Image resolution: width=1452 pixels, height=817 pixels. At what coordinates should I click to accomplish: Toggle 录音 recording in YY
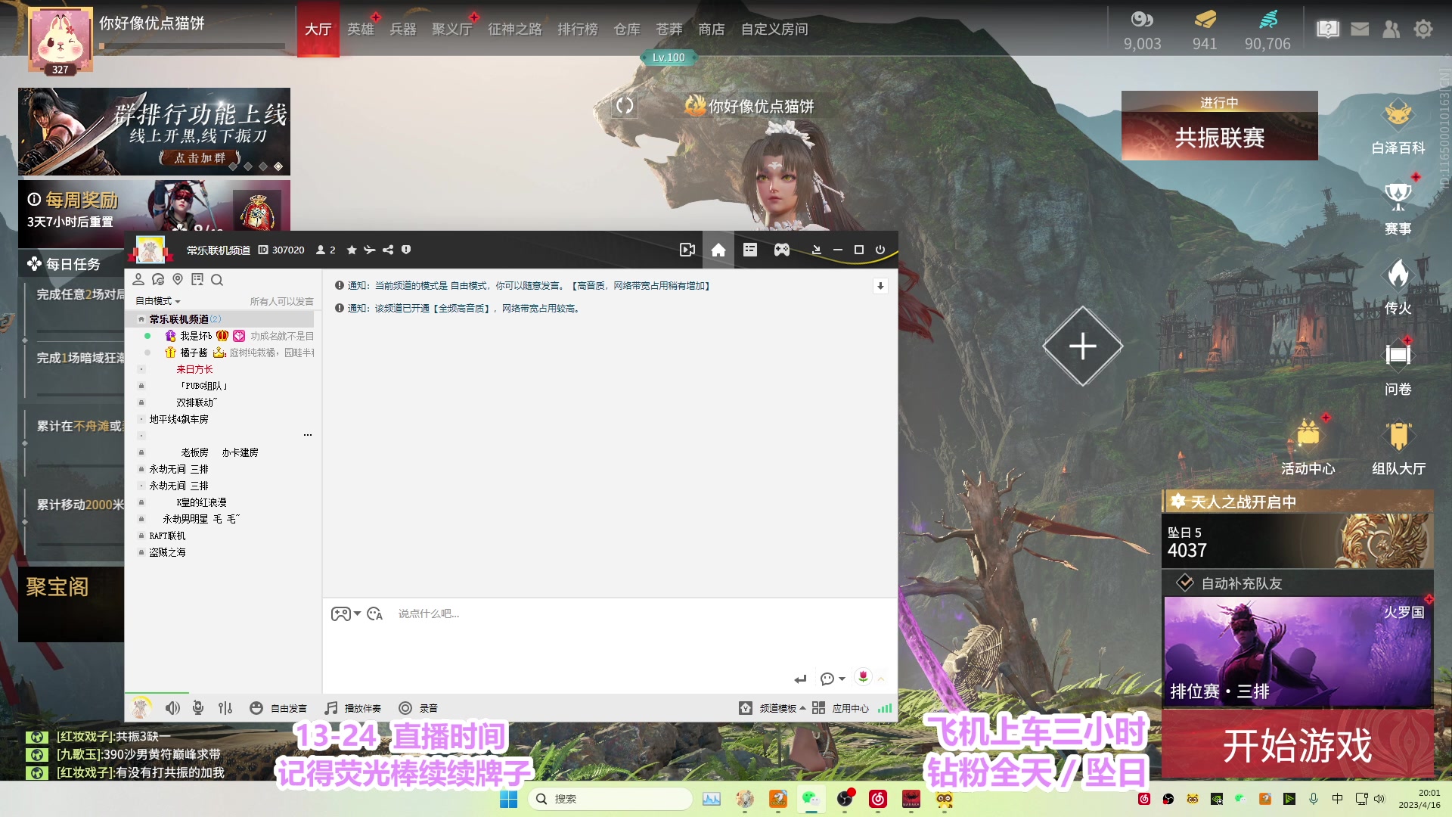click(x=418, y=708)
